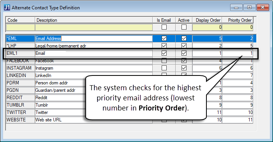This screenshot has height=142, width=273.
Task: Click the Display Order filter field
Action: tap(207, 27)
